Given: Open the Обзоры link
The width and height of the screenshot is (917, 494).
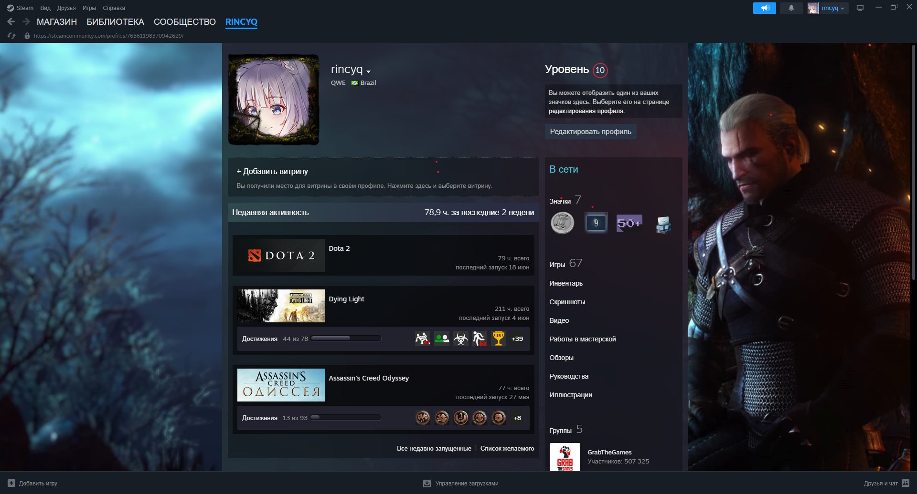Looking at the screenshot, I should pos(561,358).
